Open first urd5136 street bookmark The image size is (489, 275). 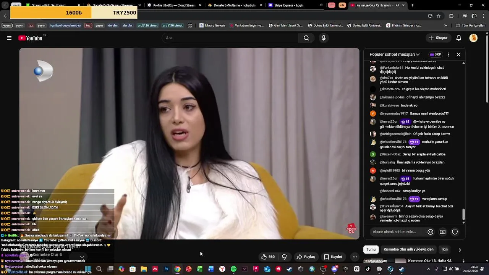pos(147,26)
